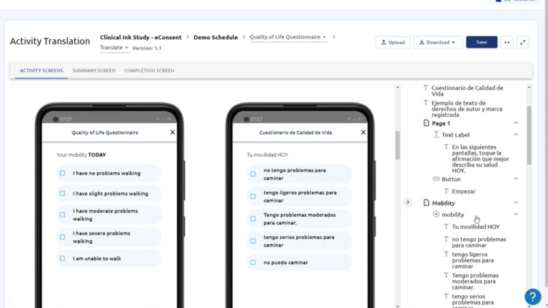The height and width of the screenshot is (308, 548).
Task: Check 'no puedo caminar' option
Action: click(253, 262)
